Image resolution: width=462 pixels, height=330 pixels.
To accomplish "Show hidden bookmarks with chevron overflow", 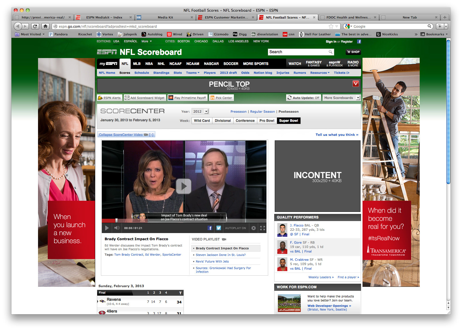I will [x=416, y=34].
